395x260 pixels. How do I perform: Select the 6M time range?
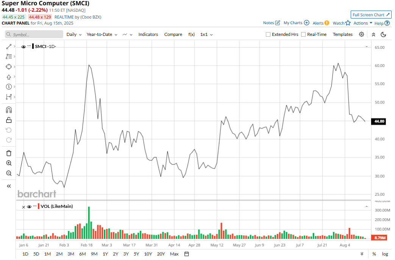83,254
